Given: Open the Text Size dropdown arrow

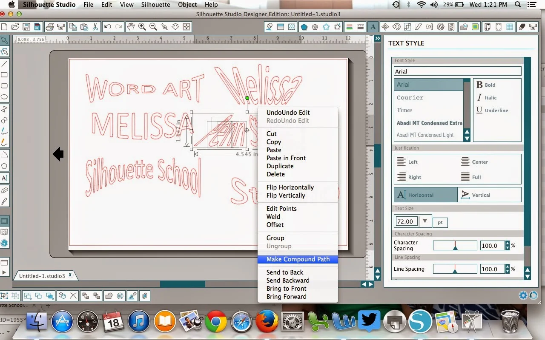Looking at the screenshot, I should tap(425, 221).
